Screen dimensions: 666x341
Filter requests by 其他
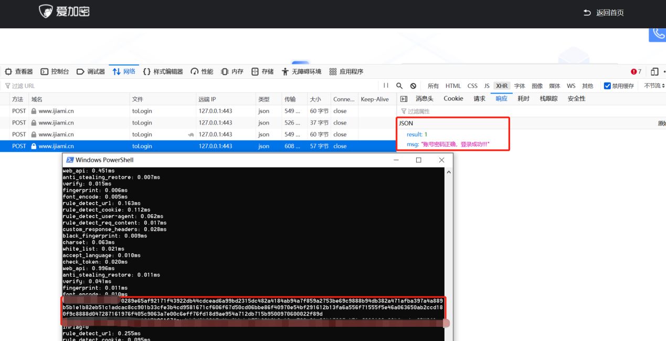pos(587,86)
